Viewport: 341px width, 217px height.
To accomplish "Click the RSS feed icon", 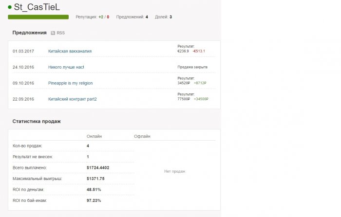I will (x=53, y=33).
